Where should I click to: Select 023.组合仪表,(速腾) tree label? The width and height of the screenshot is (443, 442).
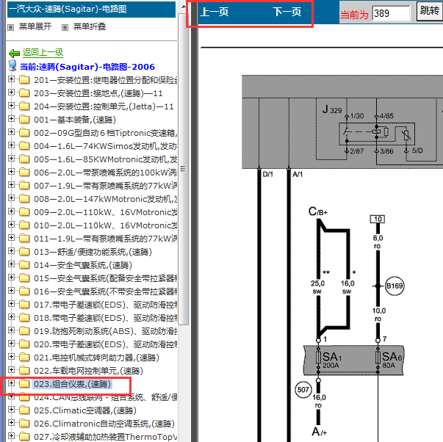coord(72,384)
